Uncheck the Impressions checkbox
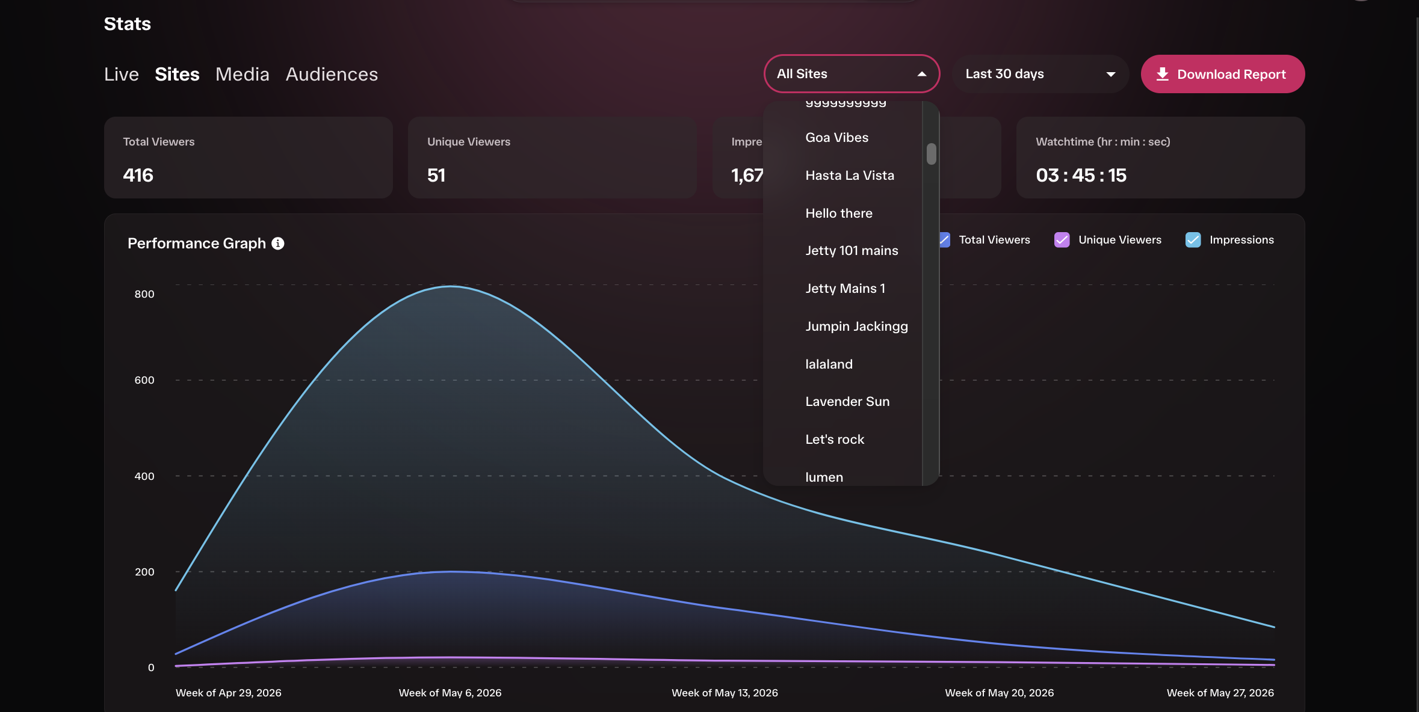 [1193, 240]
